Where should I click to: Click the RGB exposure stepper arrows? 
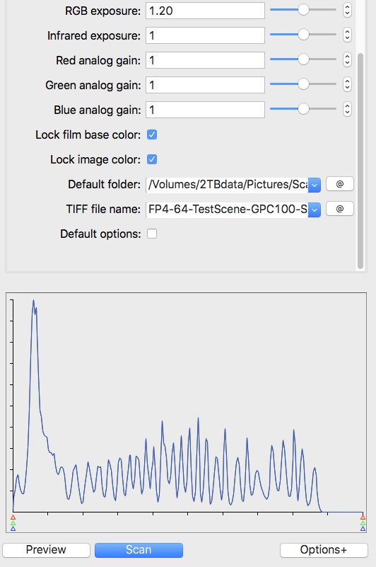(347, 10)
